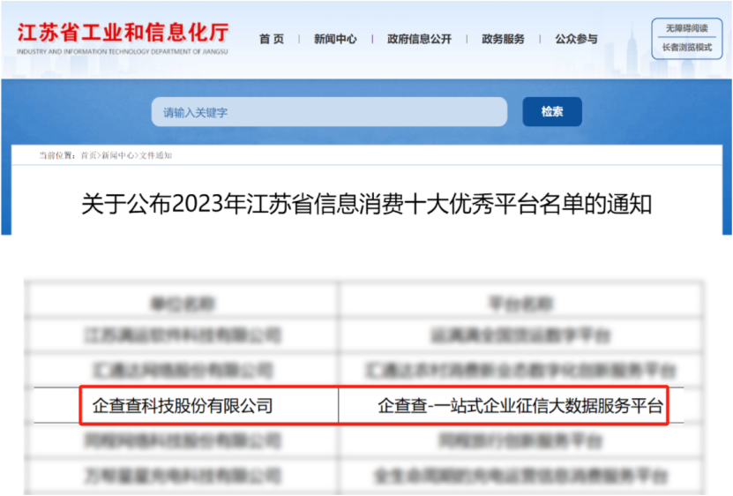Click 首页 in the breadcrumb
The image size is (733, 496).
coord(88,155)
